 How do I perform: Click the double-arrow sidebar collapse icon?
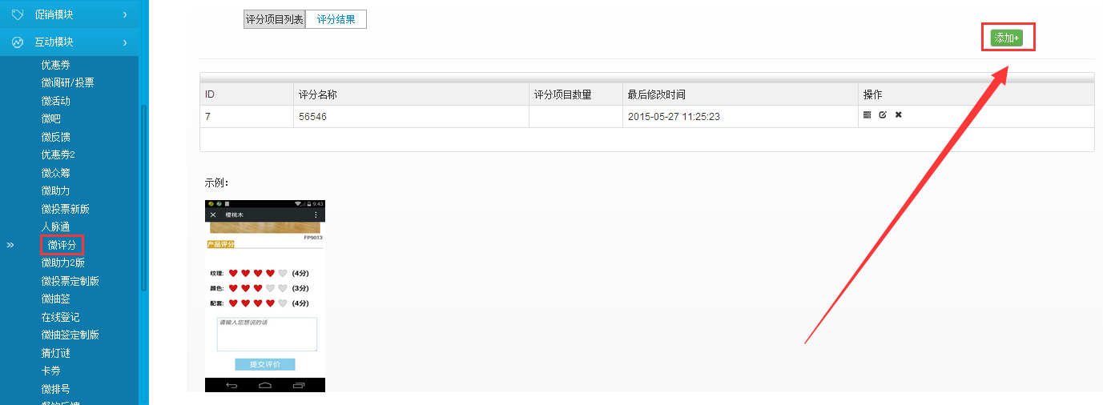[x=10, y=245]
